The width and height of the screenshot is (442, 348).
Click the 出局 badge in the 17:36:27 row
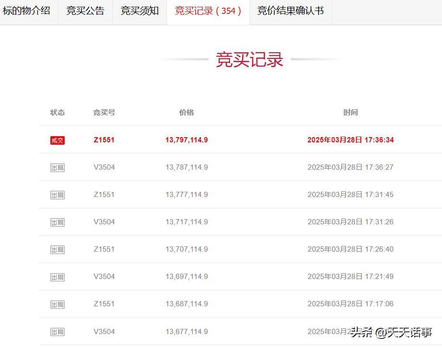tap(58, 168)
